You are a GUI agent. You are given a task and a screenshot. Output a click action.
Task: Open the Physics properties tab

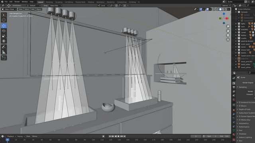(x=234, y=122)
